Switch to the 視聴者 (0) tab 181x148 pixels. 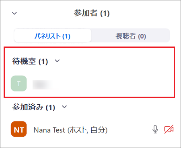tap(131, 36)
